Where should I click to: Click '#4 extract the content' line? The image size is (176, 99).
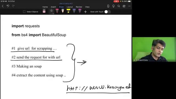coord(39,75)
